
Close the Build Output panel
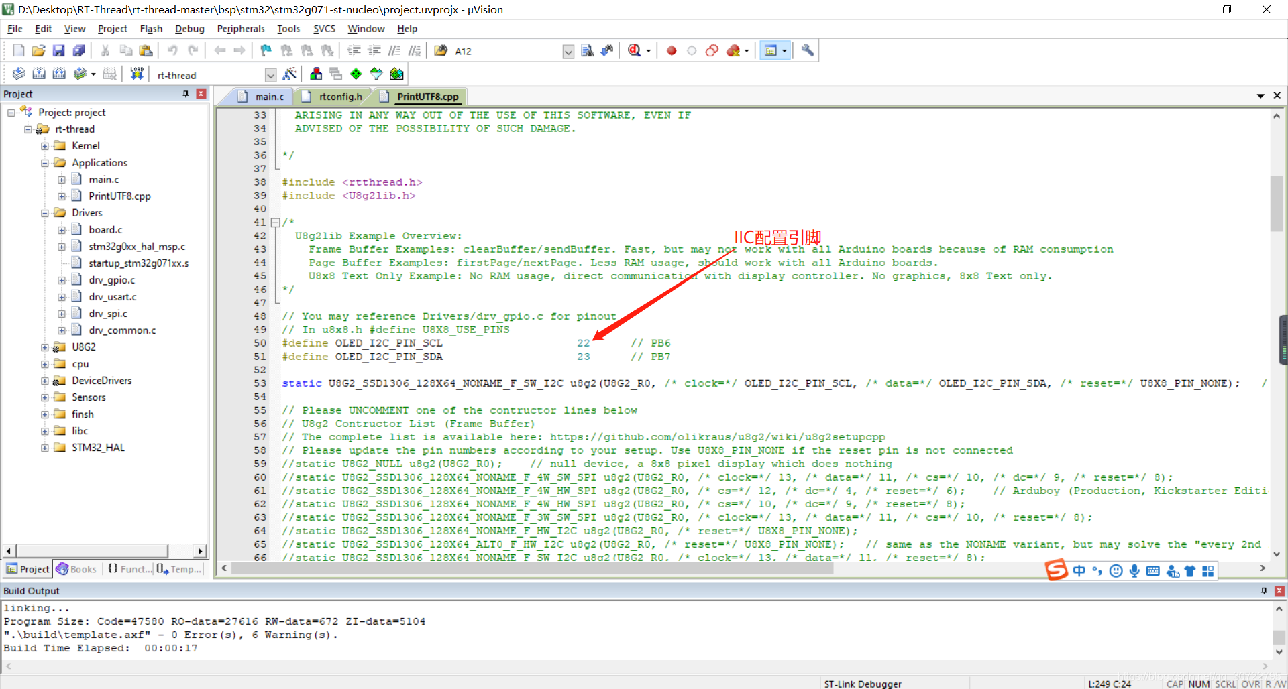coord(1279,590)
